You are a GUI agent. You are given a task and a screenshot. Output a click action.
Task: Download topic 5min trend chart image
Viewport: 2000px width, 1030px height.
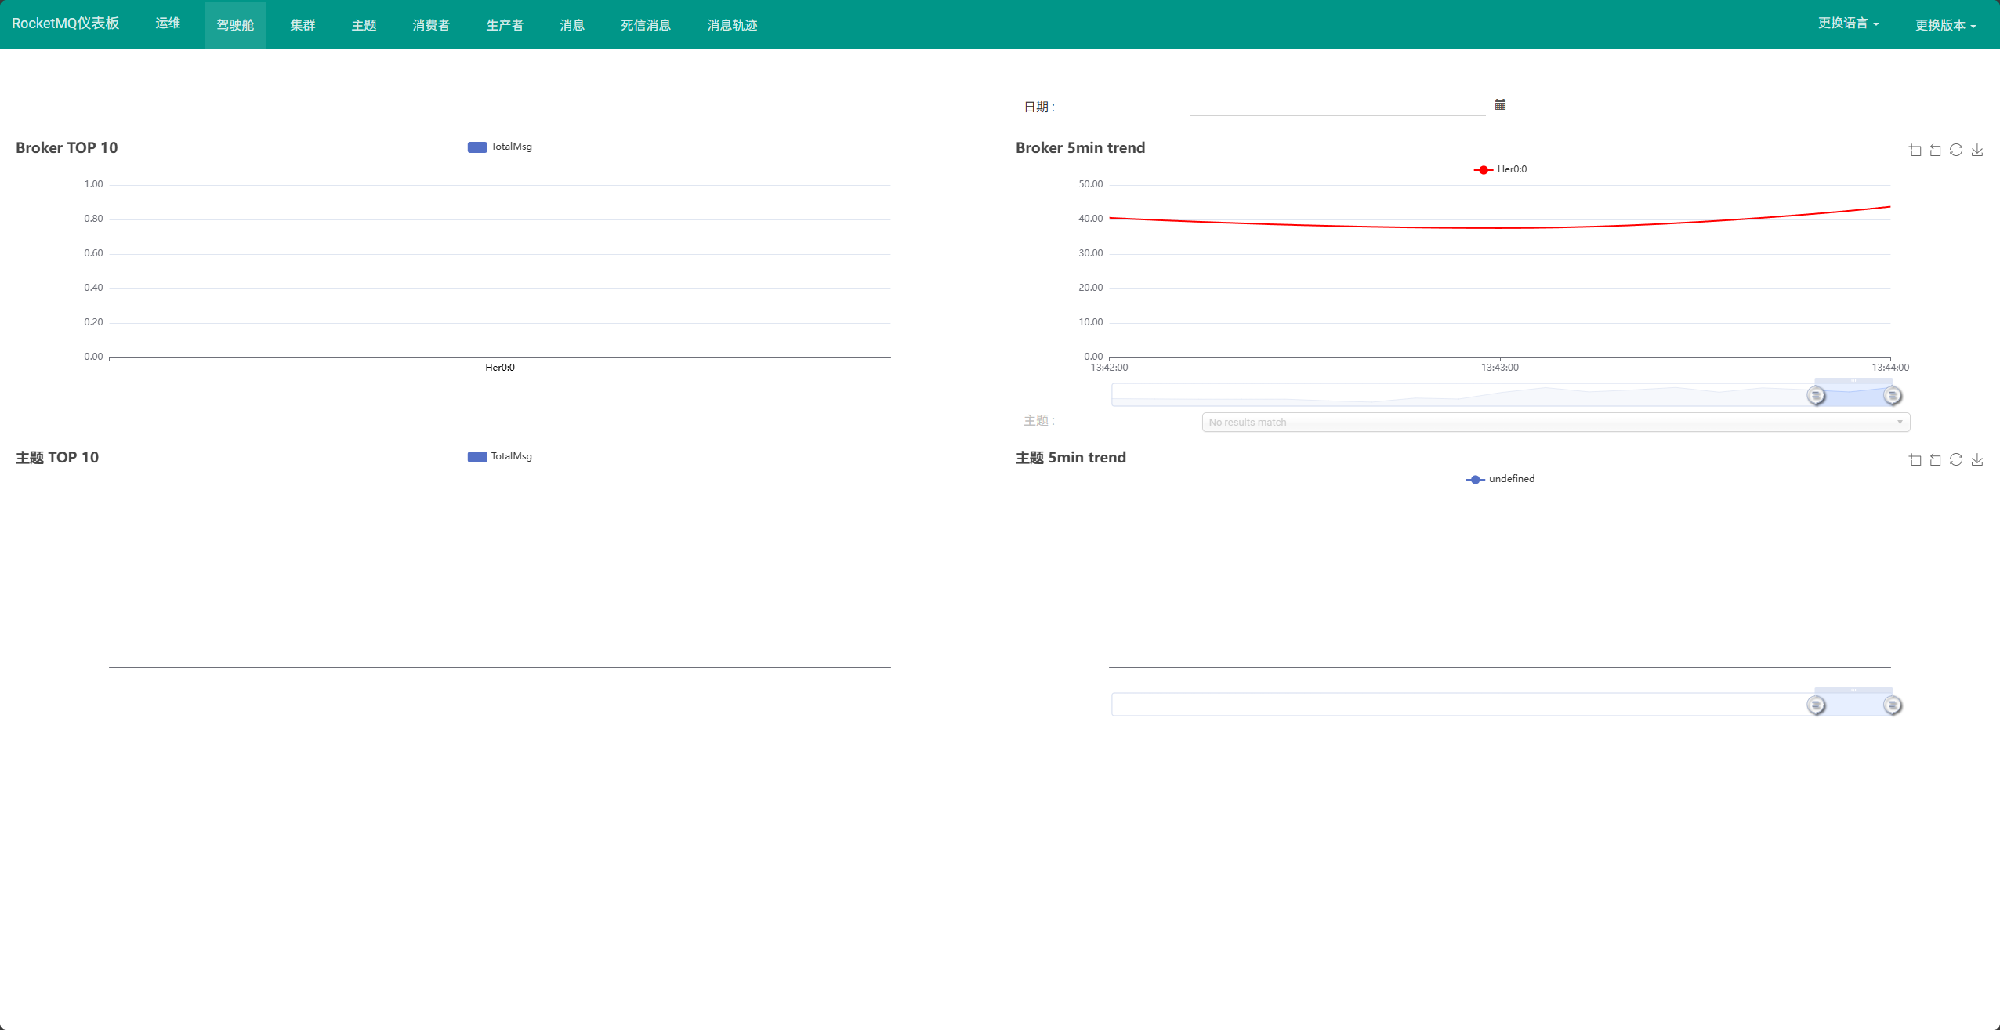click(x=1977, y=459)
